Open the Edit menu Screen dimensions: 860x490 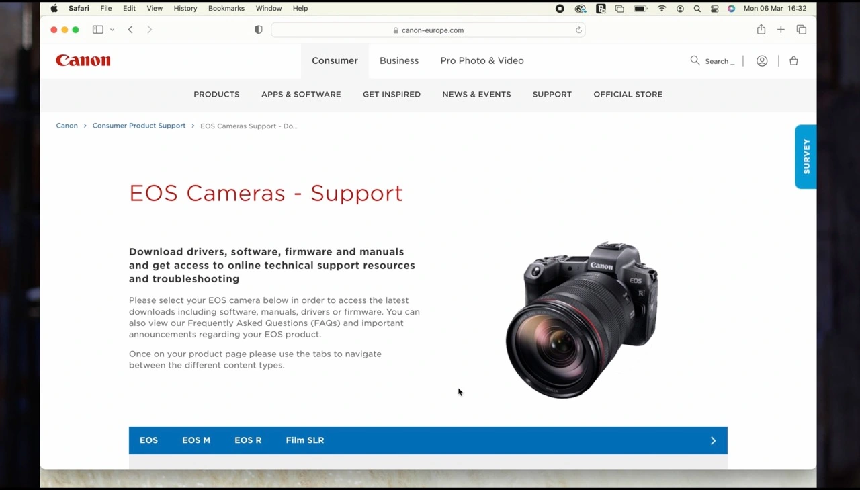click(x=129, y=9)
